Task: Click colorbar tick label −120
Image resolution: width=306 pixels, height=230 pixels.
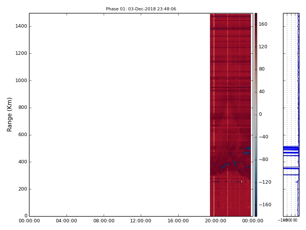Action: [x=265, y=182]
